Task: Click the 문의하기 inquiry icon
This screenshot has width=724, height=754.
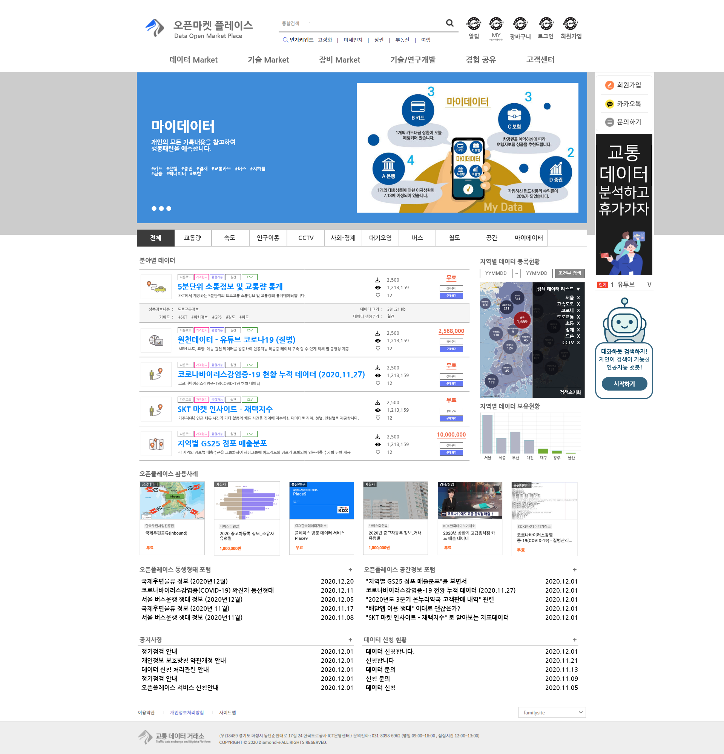Action: coord(609,122)
